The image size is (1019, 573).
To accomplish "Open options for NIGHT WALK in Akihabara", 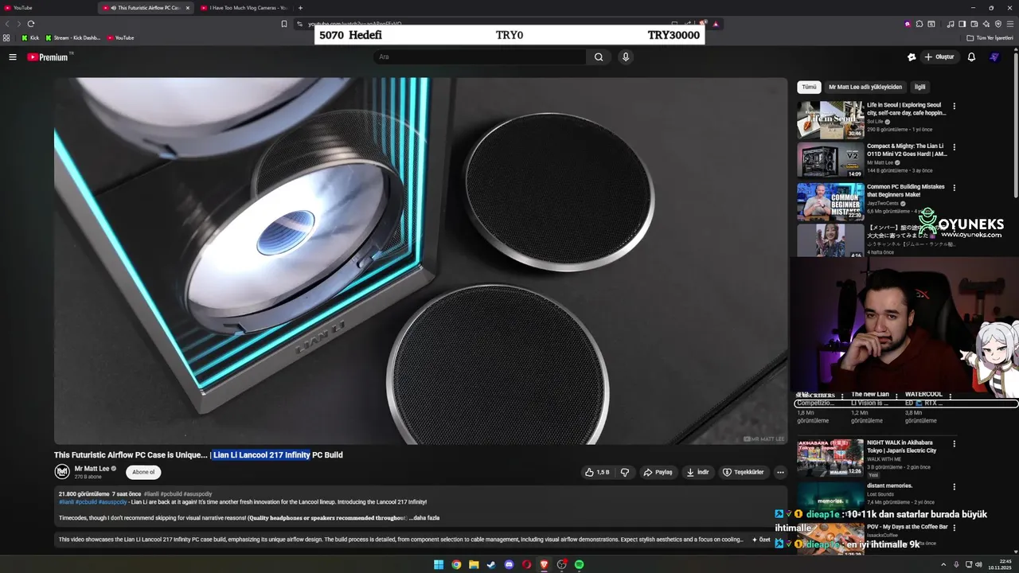I will point(955,444).
